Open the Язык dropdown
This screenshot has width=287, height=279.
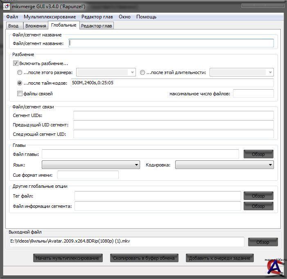click(91, 165)
